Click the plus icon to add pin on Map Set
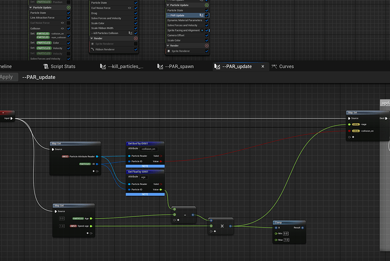Image resolution: width=390 pixels, height=261 pixels. pos(353,137)
